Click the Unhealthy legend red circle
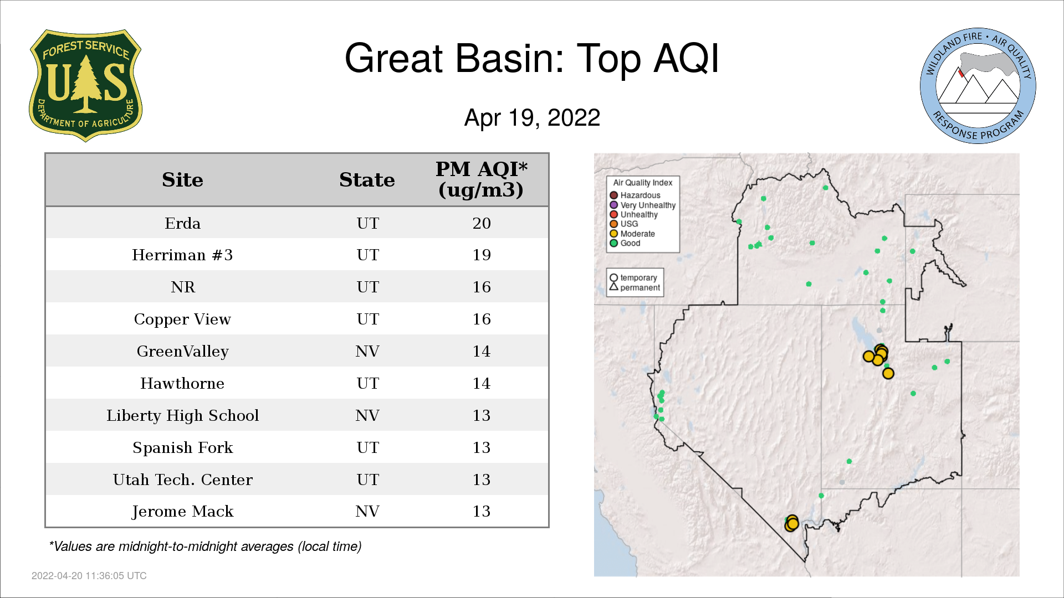The height and width of the screenshot is (598, 1064). click(x=613, y=214)
